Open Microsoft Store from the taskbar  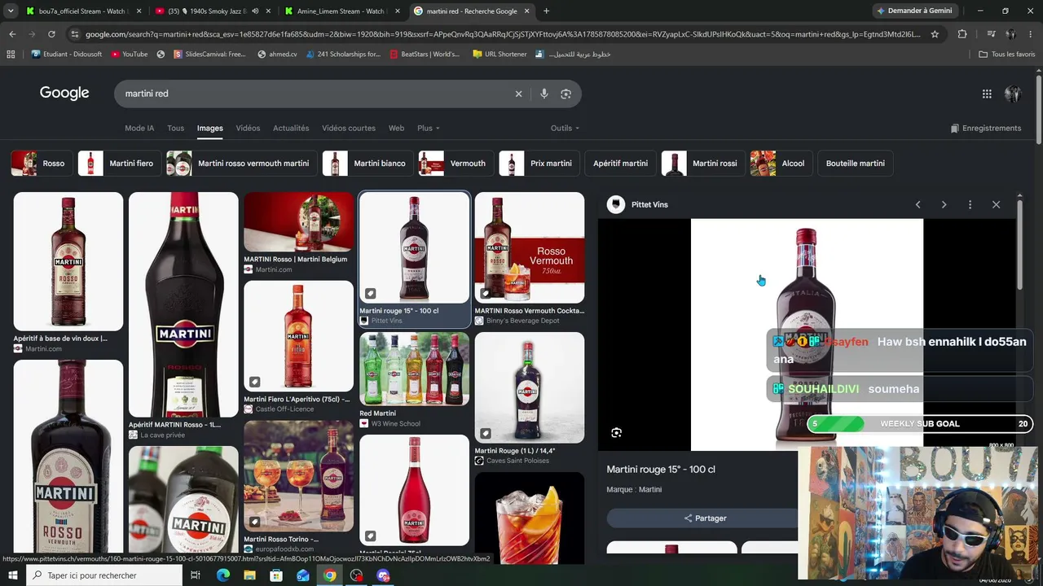click(x=276, y=575)
